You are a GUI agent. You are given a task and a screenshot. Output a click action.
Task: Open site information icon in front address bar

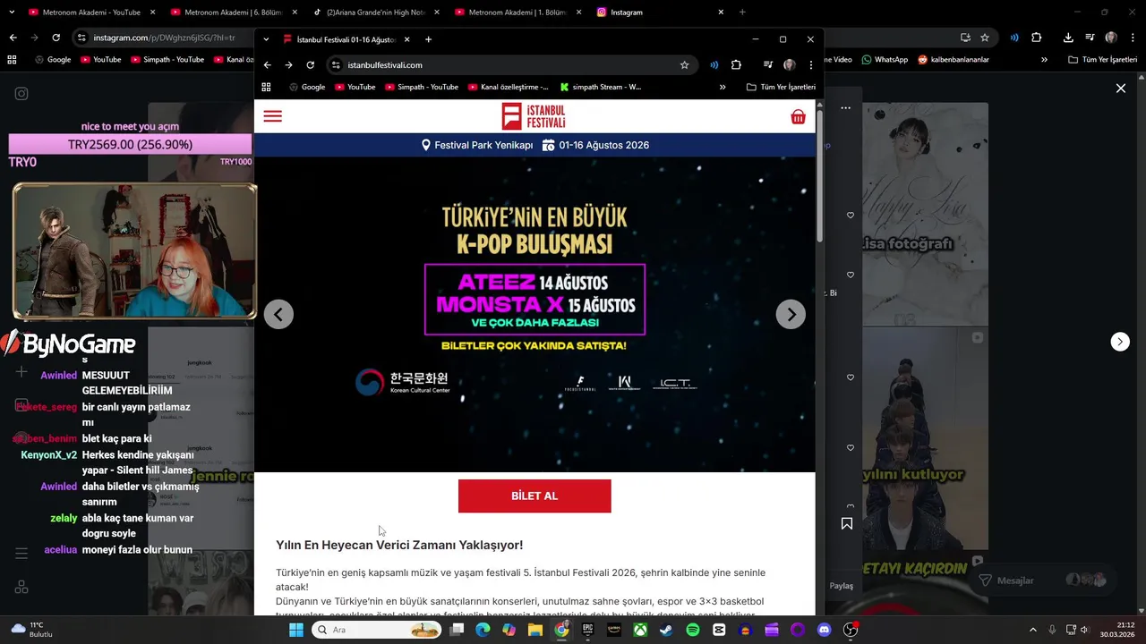[336, 65]
